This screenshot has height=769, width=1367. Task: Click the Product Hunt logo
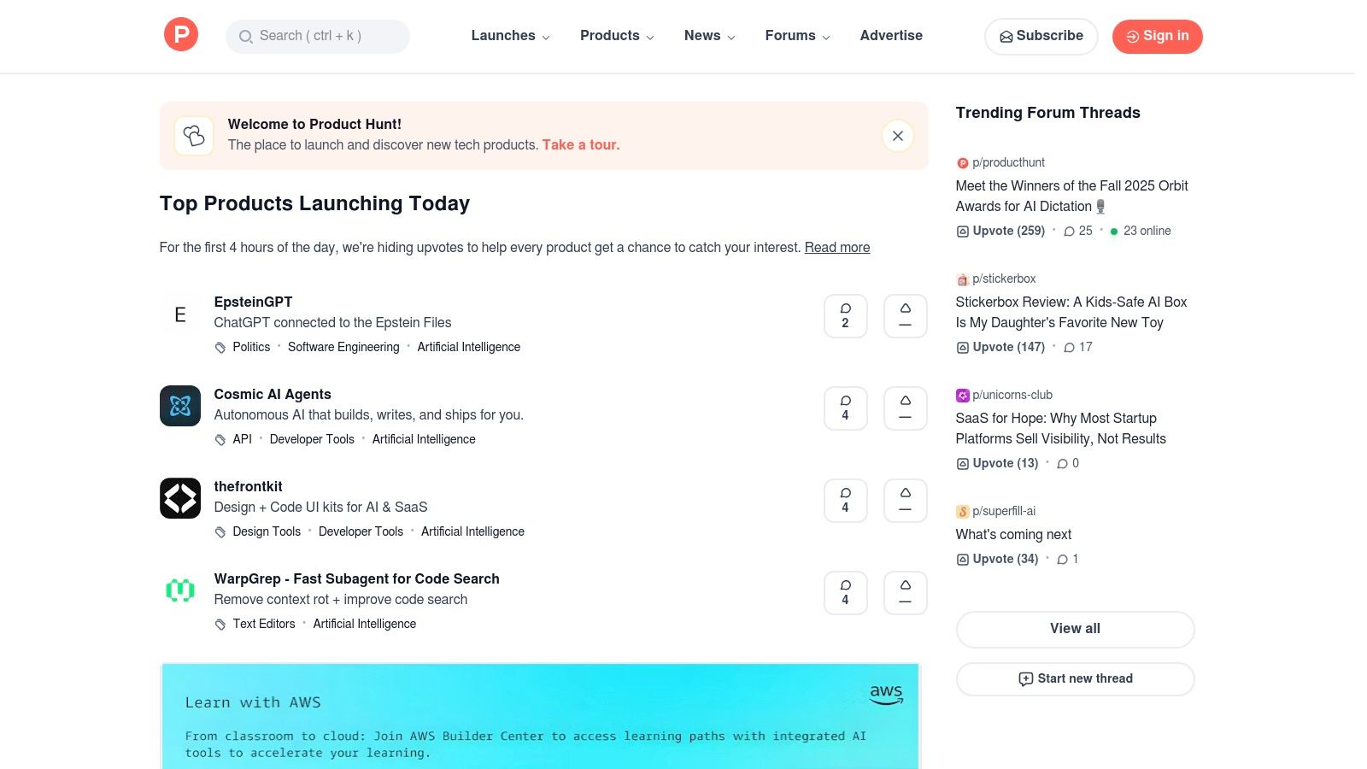[180, 34]
